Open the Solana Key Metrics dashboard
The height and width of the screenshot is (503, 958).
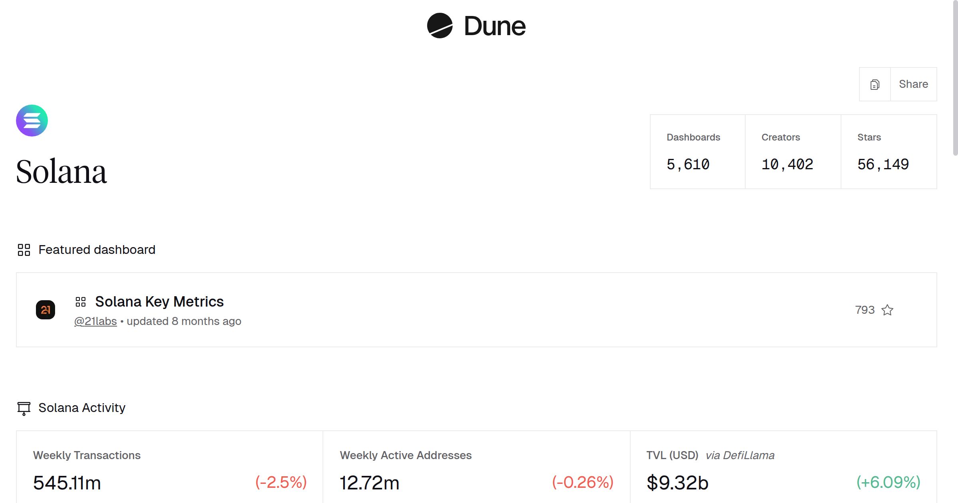tap(159, 302)
